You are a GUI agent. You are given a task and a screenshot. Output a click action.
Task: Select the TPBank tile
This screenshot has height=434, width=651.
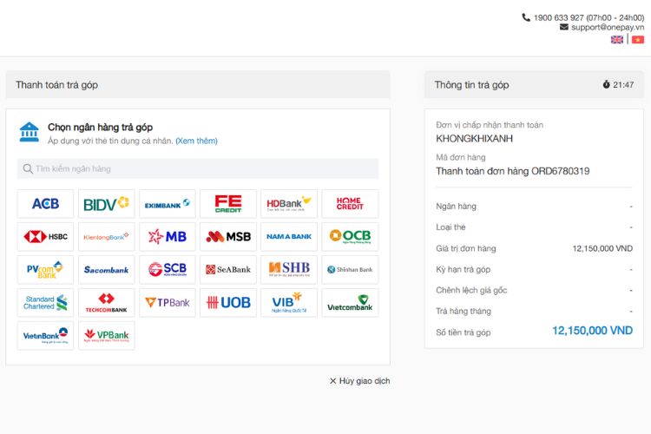[x=167, y=303]
